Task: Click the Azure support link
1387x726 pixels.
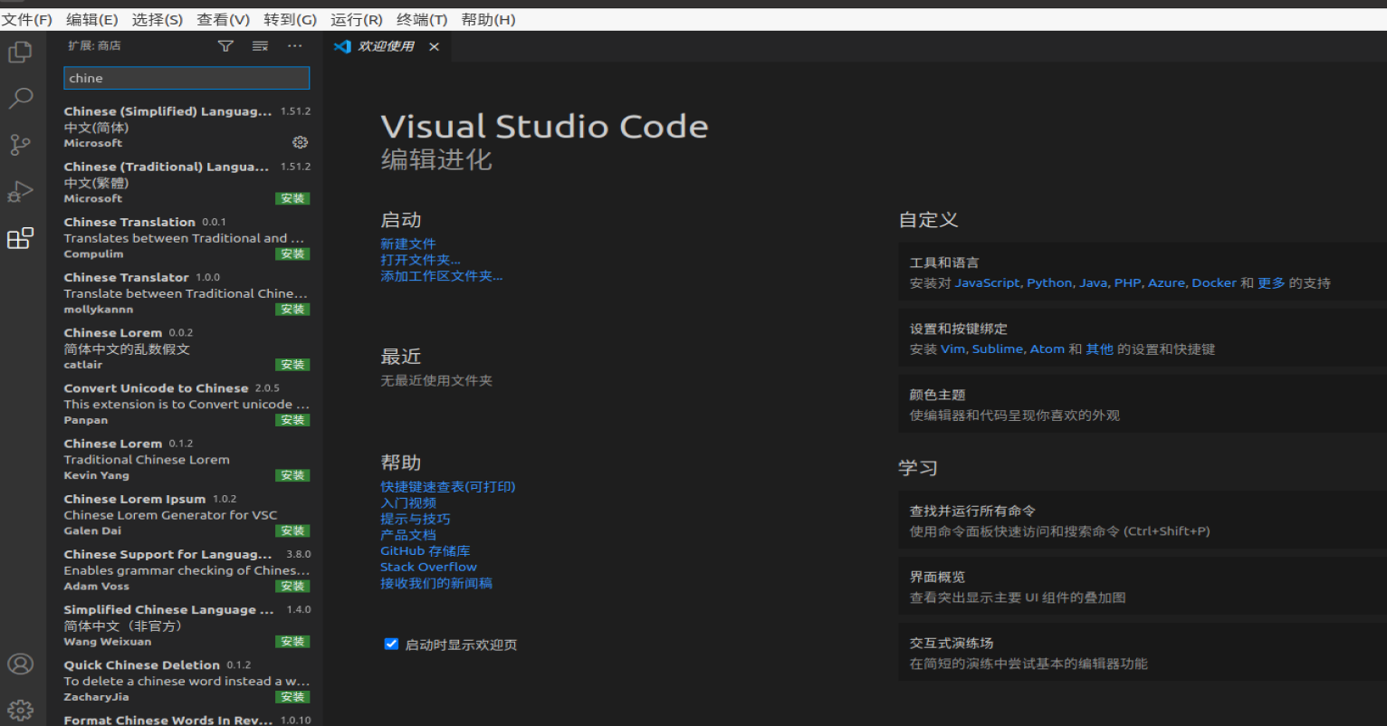Action: (x=1166, y=282)
